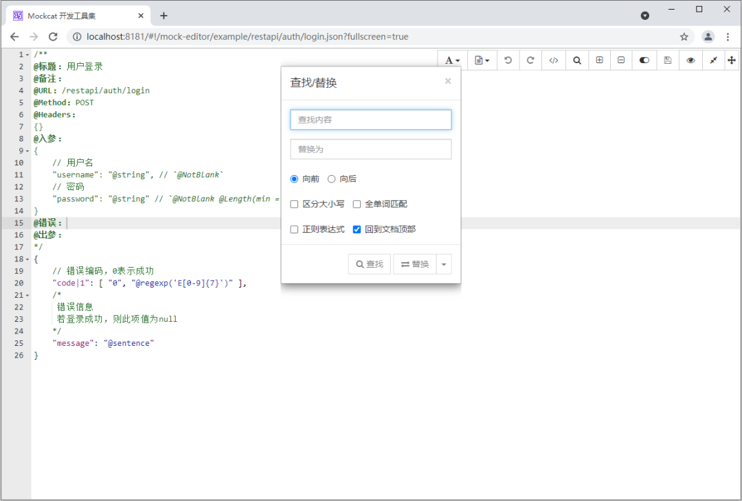Screen dimensions: 742x501
Task: Enable the 正则表达式 checkbox
Action: pos(295,229)
